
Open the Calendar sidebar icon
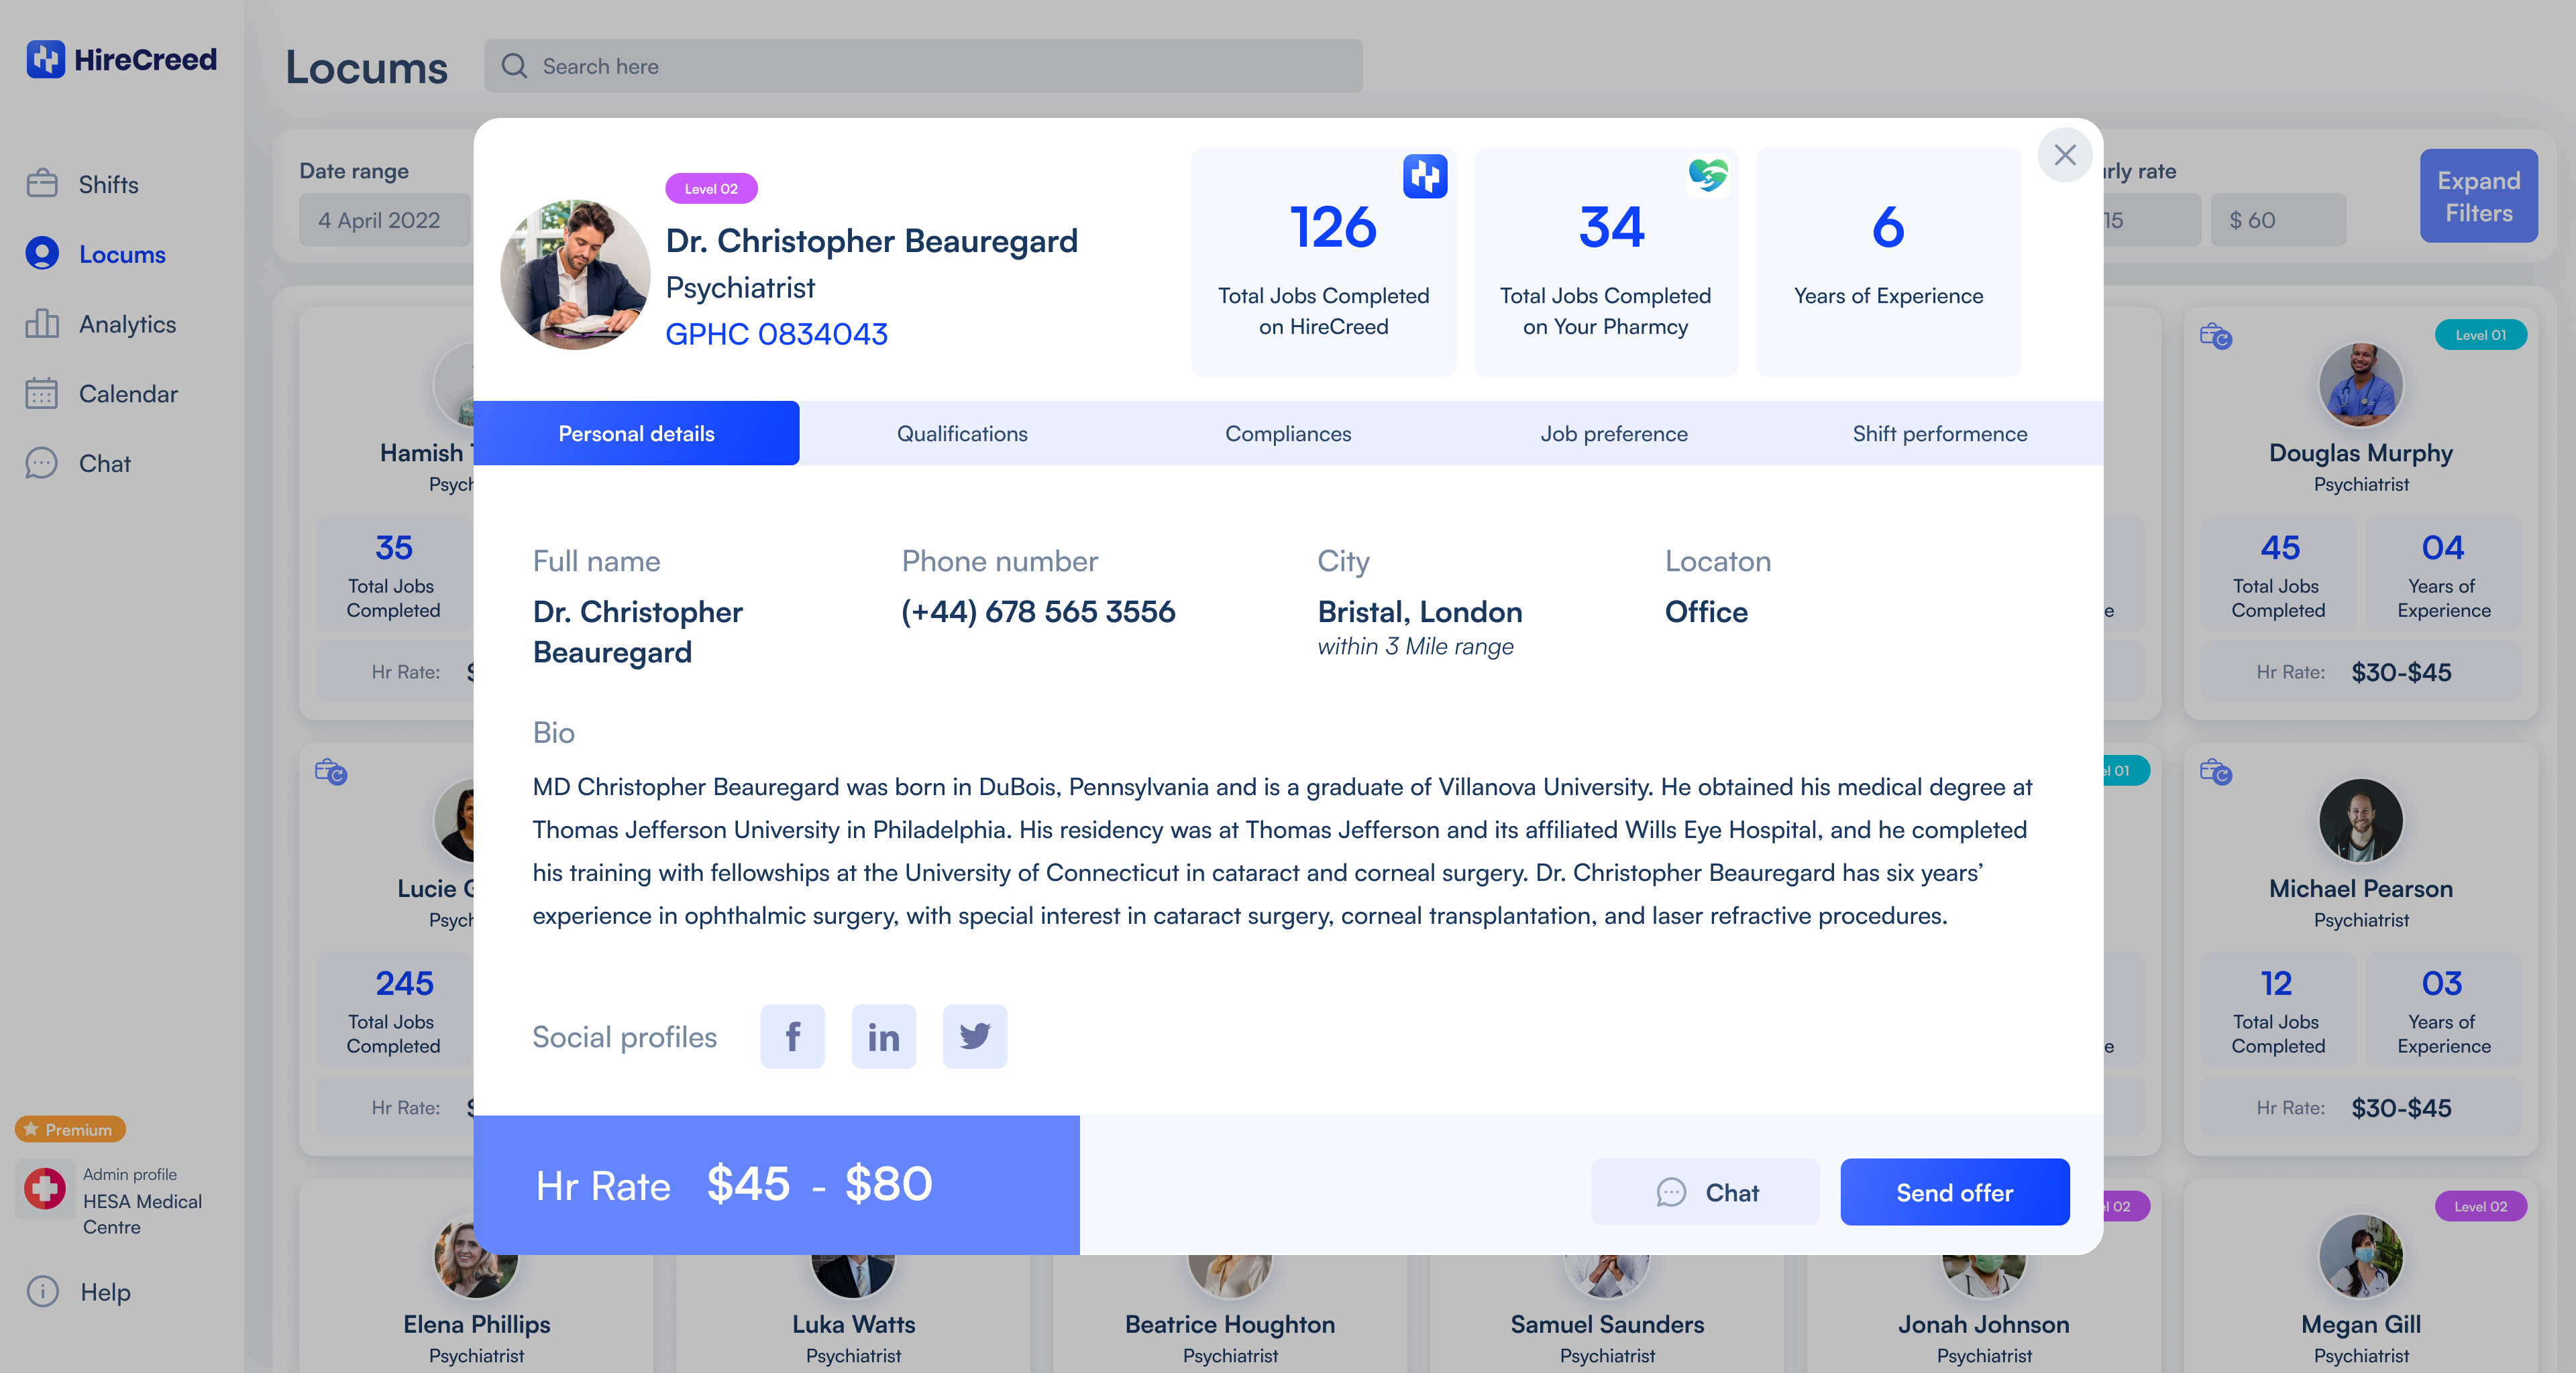[x=42, y=394]
